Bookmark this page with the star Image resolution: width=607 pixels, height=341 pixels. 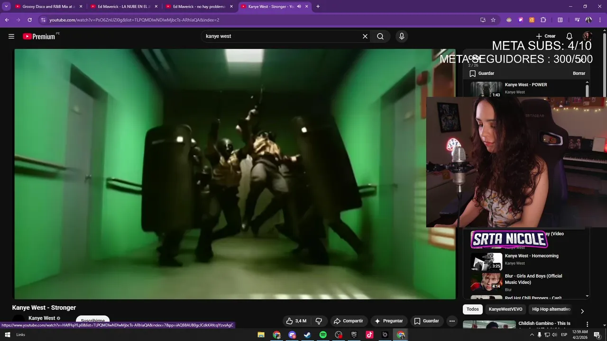coord(493,20)
